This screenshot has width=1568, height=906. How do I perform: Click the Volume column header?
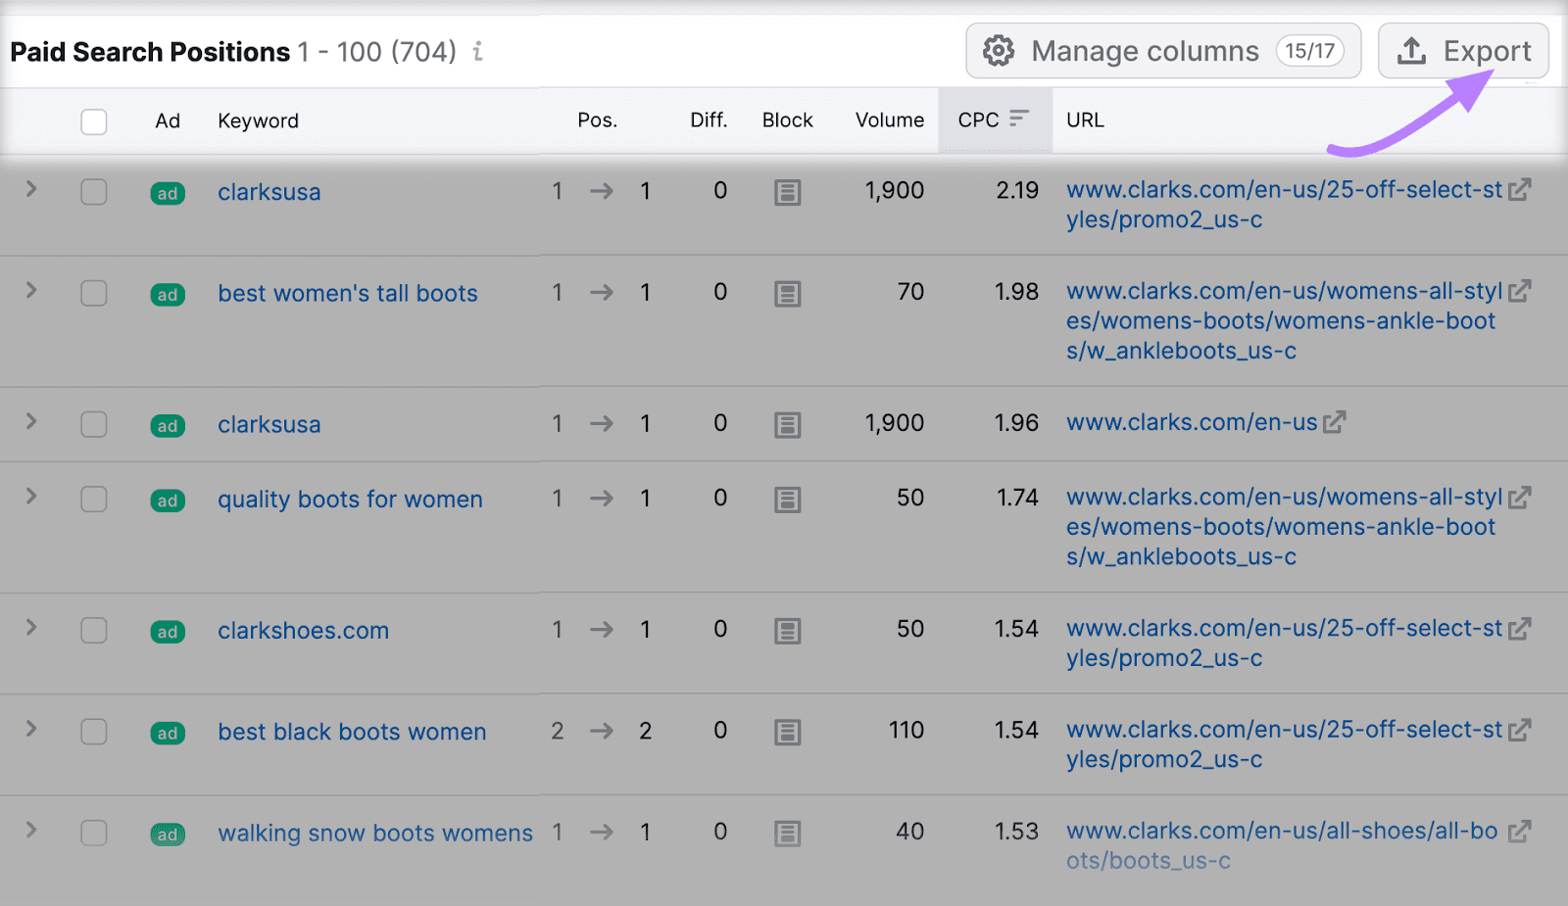[889, 119]
